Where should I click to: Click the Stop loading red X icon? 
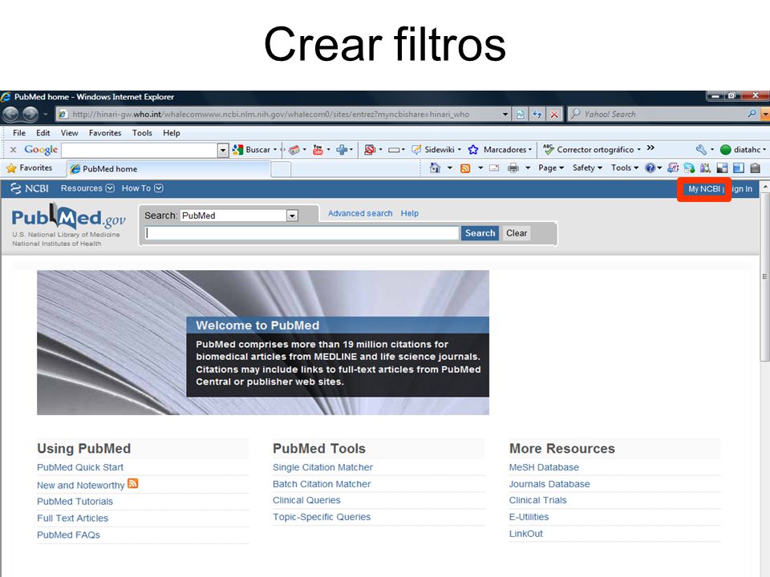tap(554, 115)
